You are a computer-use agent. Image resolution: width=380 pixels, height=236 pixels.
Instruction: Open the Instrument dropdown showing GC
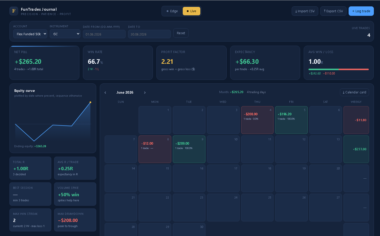coord(65,34)
